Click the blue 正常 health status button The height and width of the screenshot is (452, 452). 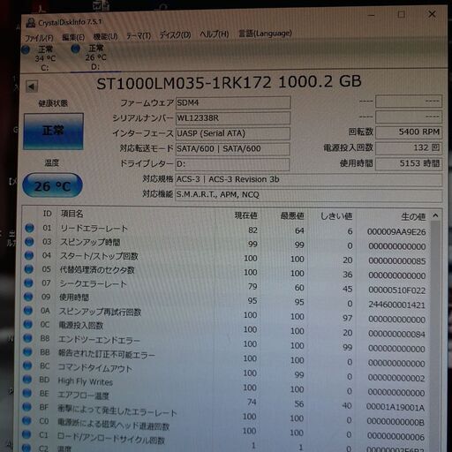(x=54, y=132)
